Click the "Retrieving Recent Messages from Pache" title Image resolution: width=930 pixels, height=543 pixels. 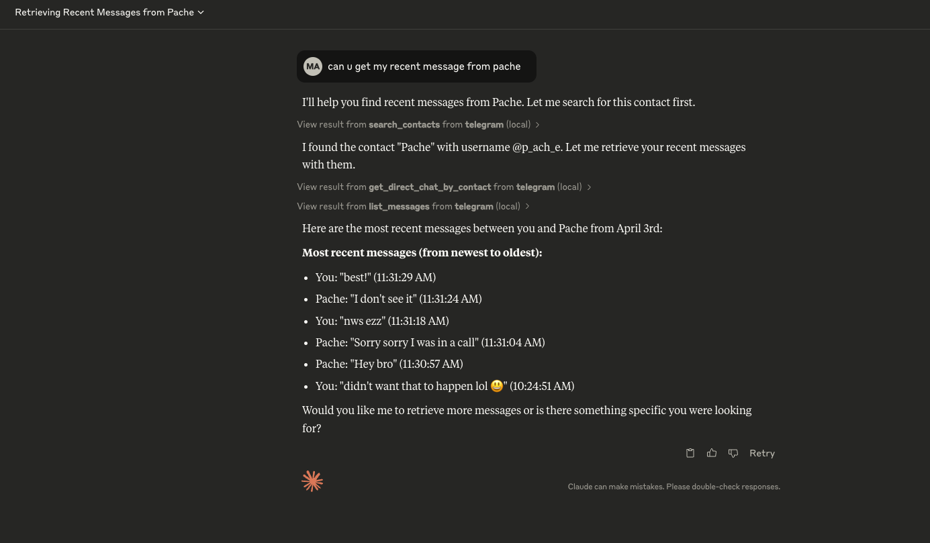click(104, 12)
